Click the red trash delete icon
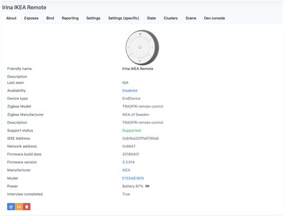 pyautogui.click(x=27, y=207)
